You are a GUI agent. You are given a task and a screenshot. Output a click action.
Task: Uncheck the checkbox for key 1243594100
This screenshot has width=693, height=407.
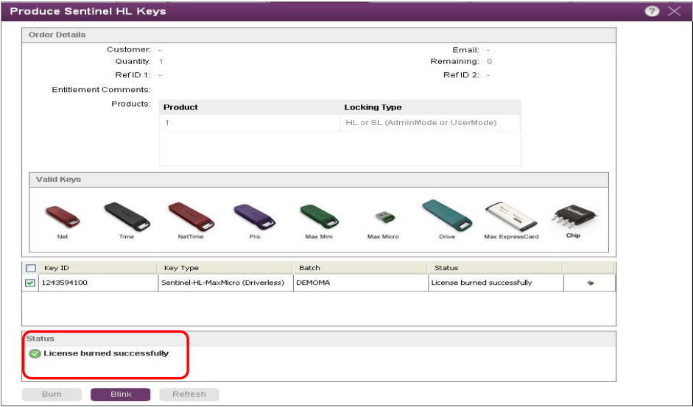[31, 283]
